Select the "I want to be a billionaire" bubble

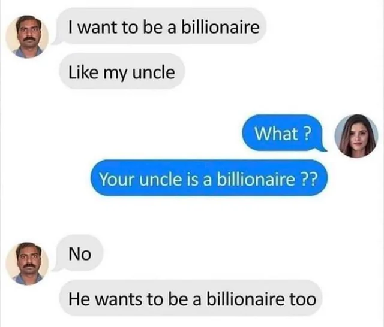[x=162, y=26]
